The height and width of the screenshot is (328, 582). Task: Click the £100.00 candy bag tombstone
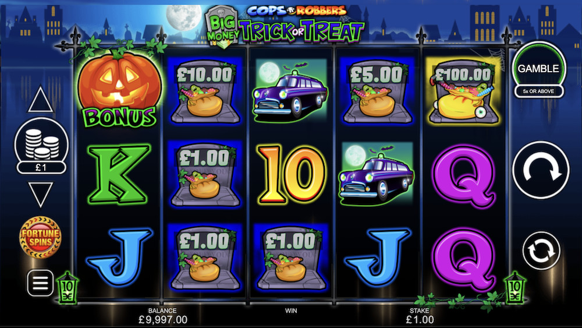point(463,91)
